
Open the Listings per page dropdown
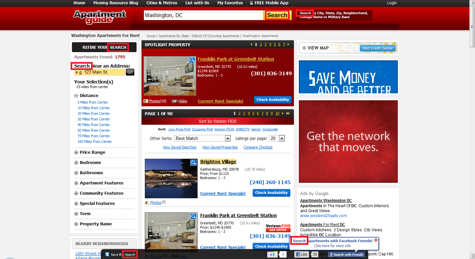277,138
